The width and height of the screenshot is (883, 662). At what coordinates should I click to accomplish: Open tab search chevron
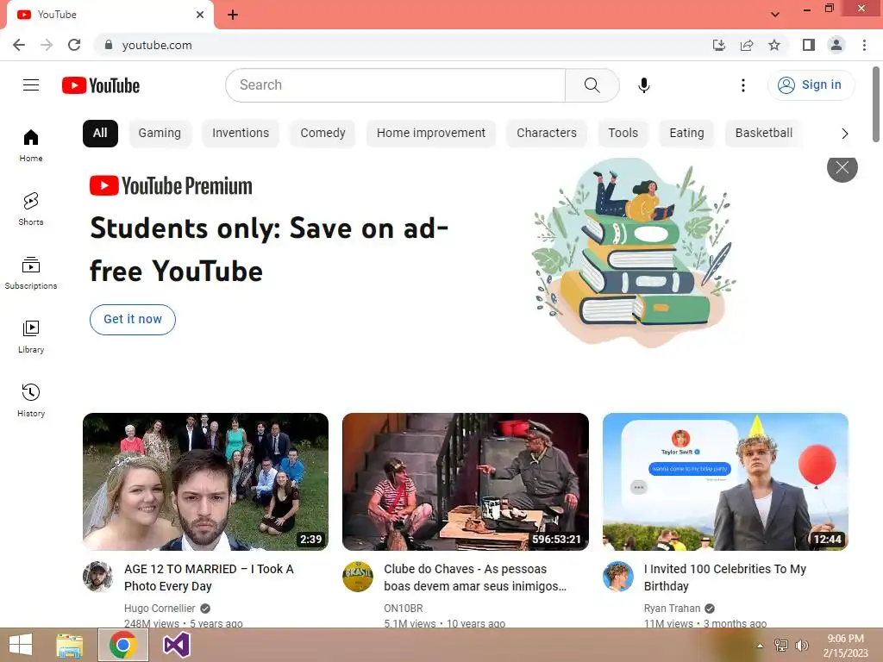coord(775,15)
